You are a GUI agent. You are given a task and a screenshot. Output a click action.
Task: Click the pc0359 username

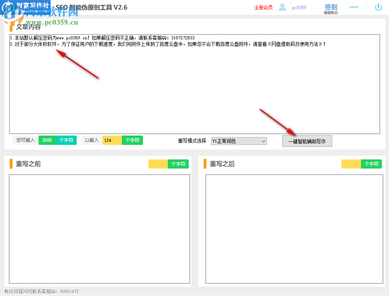[x=299, y=7]
